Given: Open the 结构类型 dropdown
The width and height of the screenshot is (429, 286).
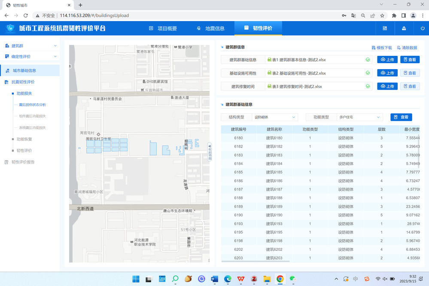Looking at the screenshot, I should 275,117.
